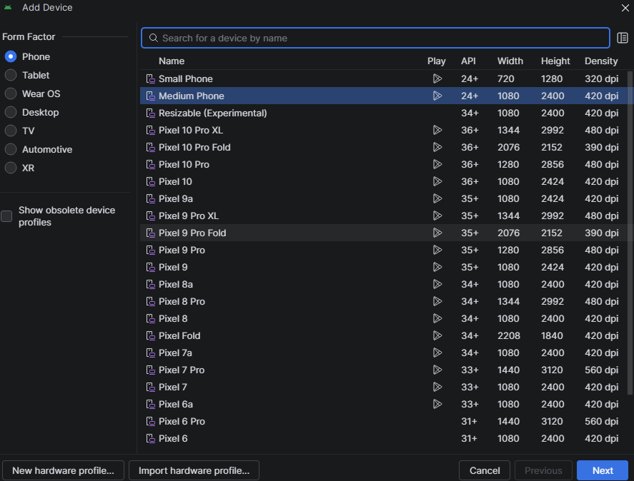Click the Play Store icon in Pixel 6a row

pyautogui.click(x=437, y=404)
